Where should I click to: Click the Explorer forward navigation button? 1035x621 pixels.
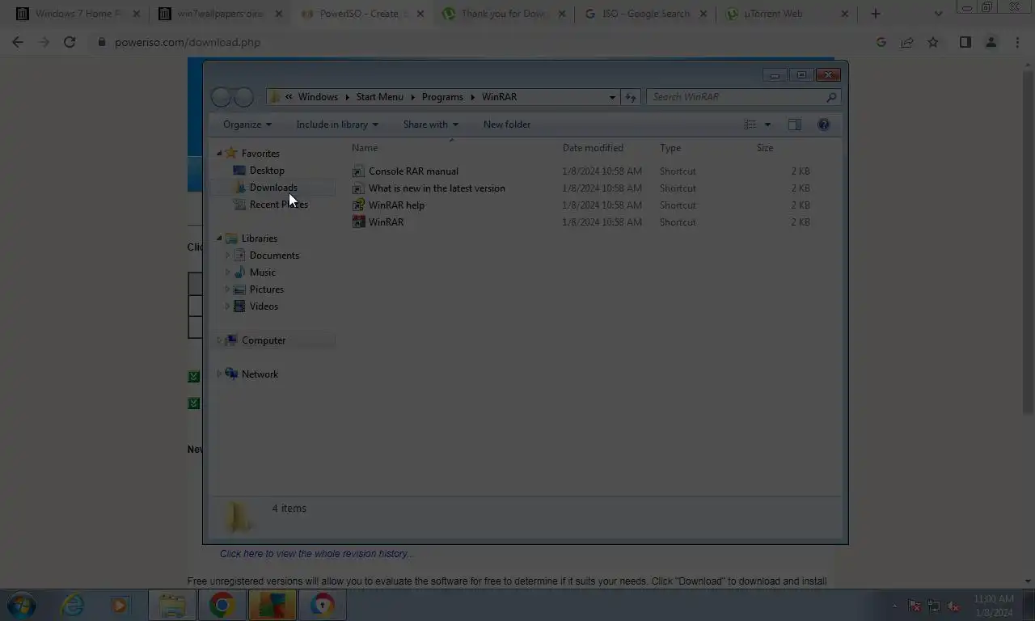click(x=243, y=97)
